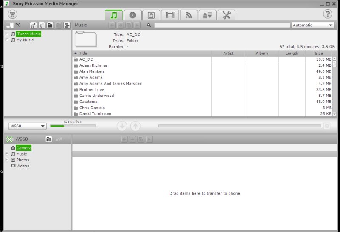Click the expand arrows icon beside W960

click(x=59, y=139)
